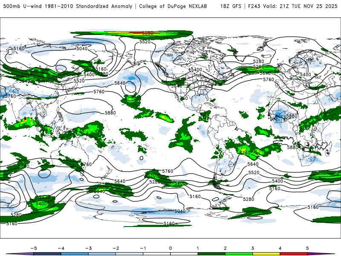The image size is (341, 256).
Task: Click the '3' color scale label
Action: [253, 248]
